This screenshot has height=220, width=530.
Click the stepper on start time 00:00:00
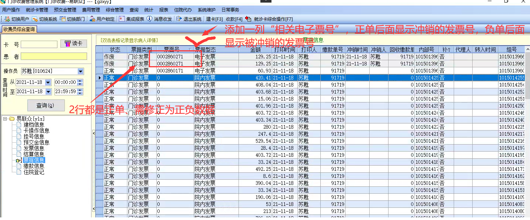[x=80, y=82]
